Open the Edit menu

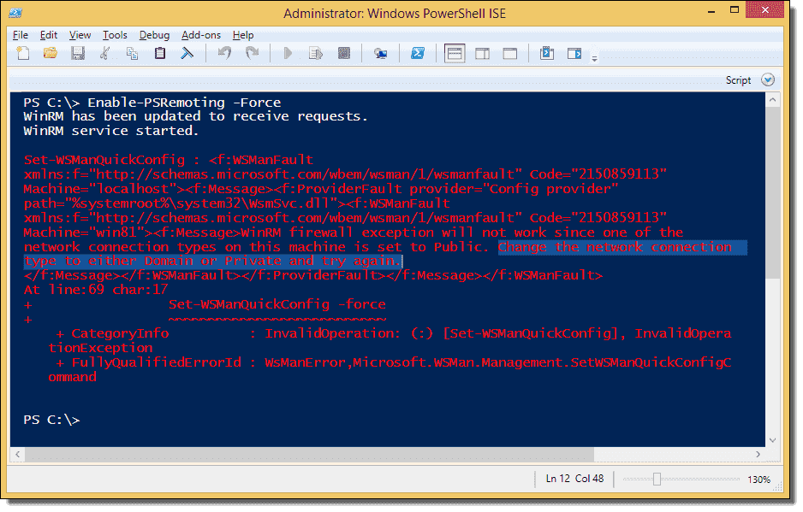pyautogui.click(x=49, y=35)
